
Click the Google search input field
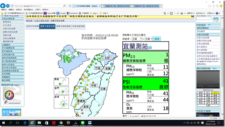pyautogui.click(x=204, y=18)
